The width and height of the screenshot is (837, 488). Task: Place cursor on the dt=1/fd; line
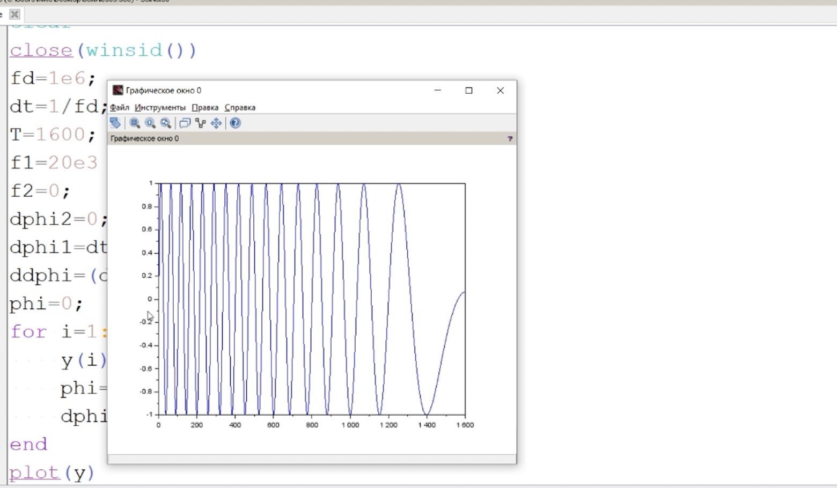(x=59, y=107)
